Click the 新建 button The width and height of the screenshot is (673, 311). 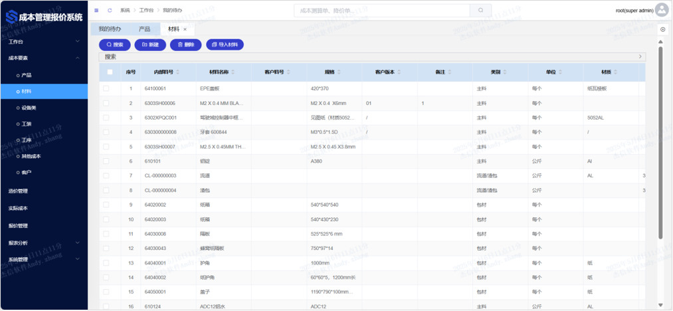[150, 45]
